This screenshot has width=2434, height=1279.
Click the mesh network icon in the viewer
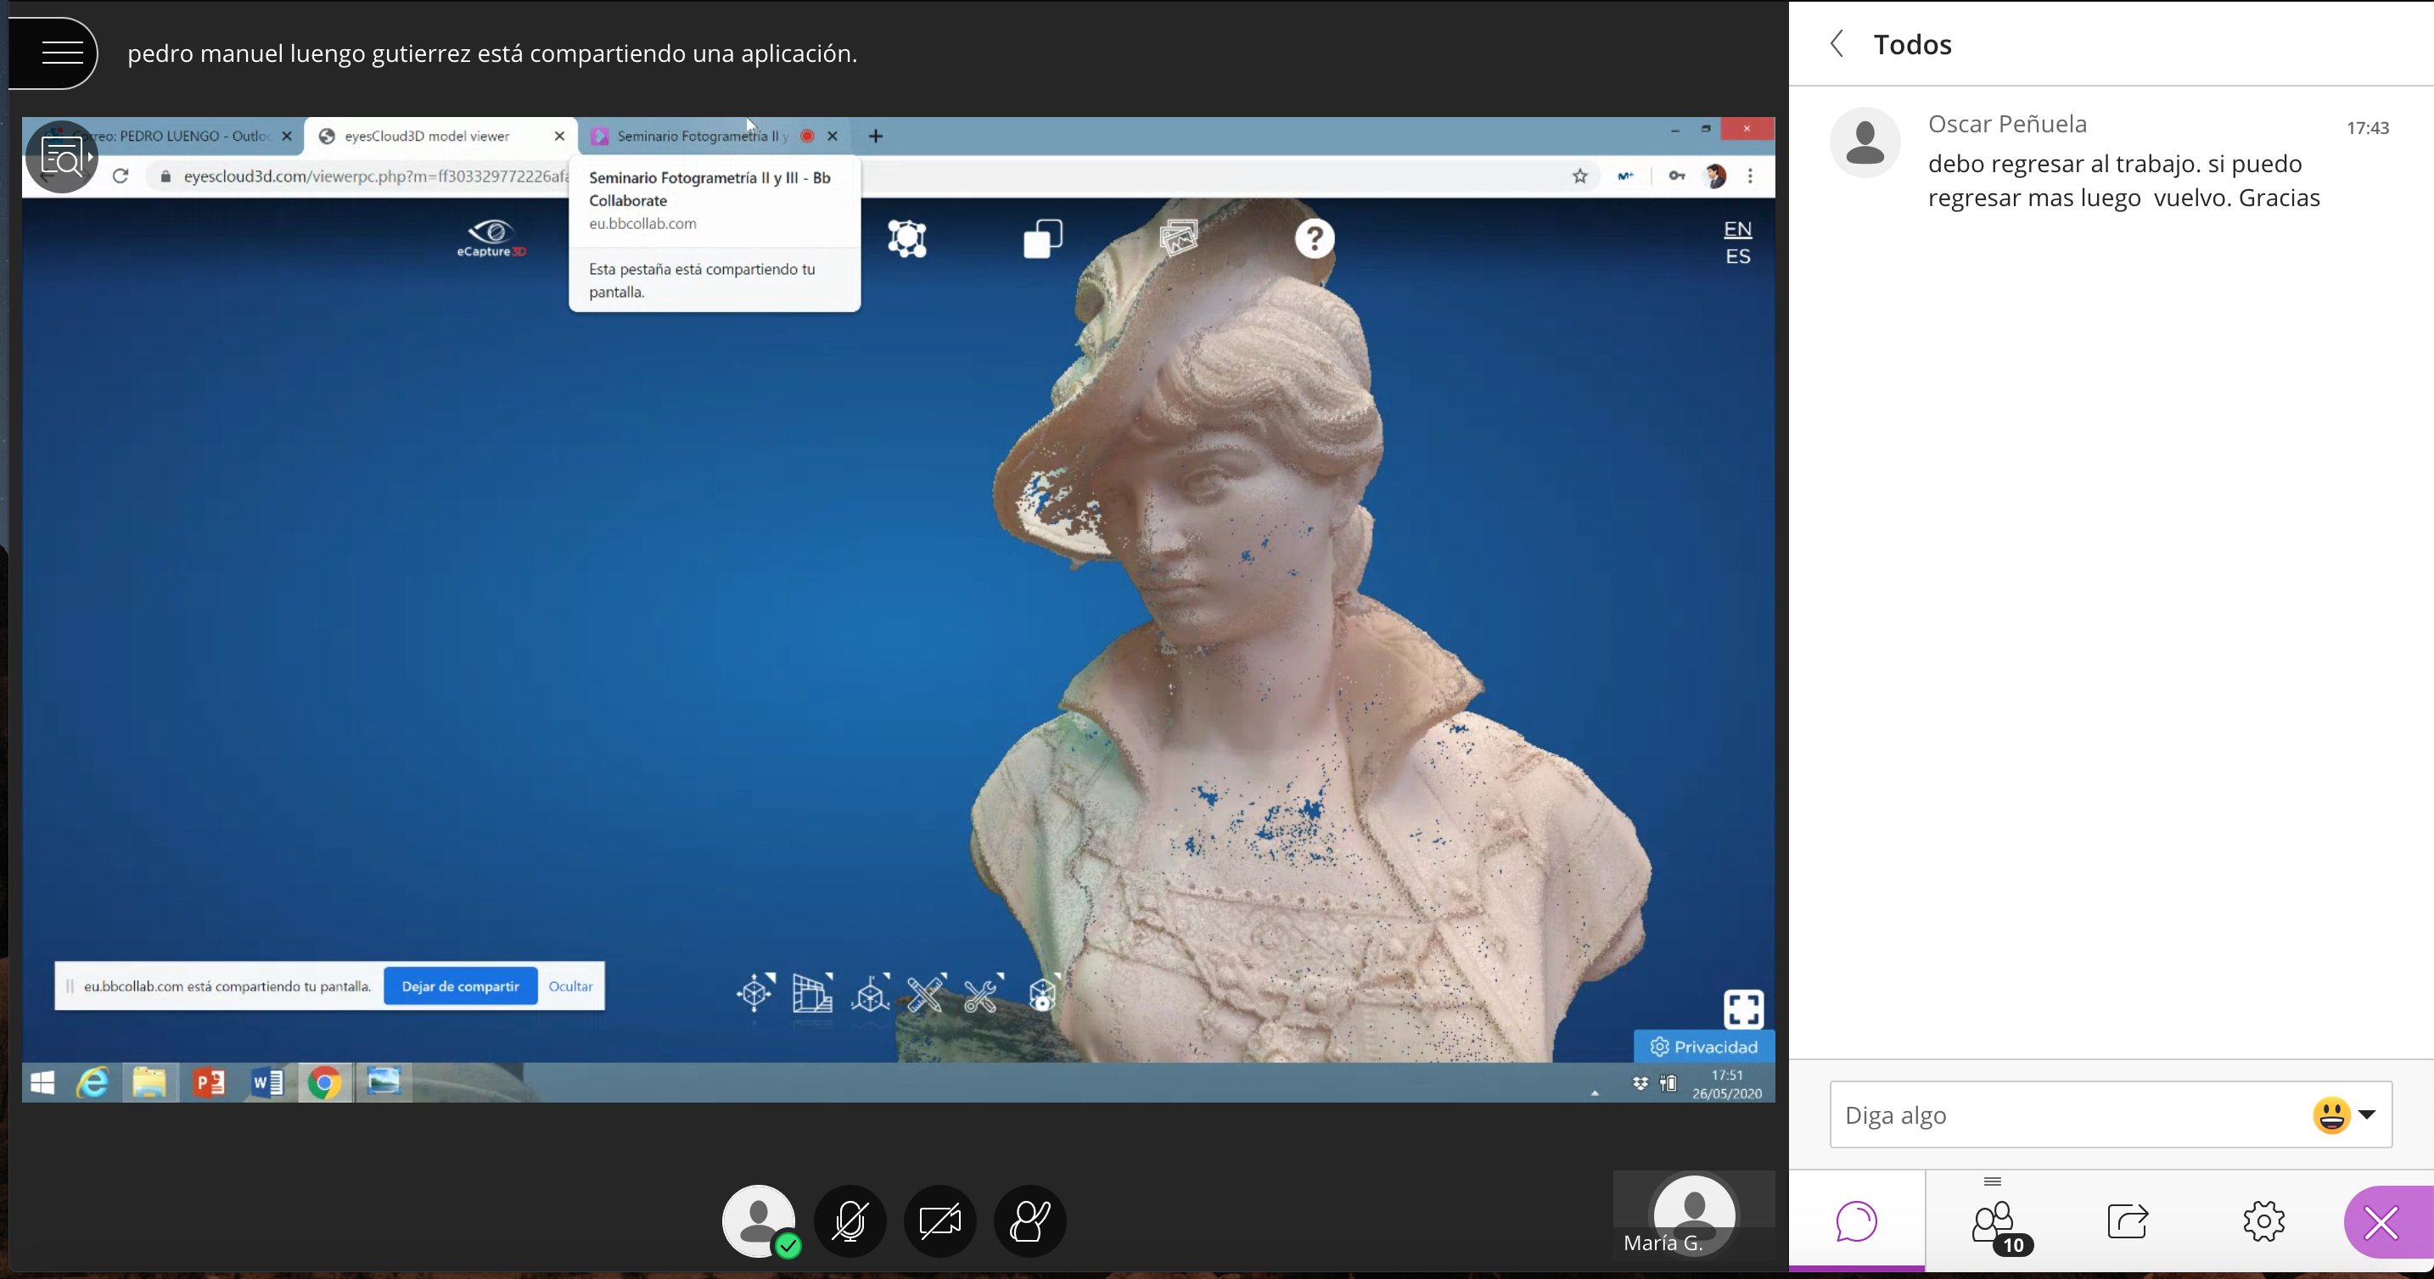coord(907,238)
